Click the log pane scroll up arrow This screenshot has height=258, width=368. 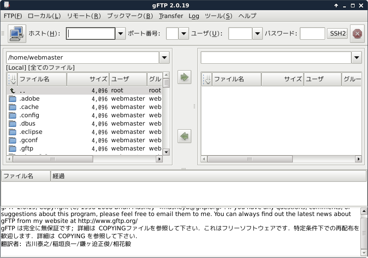(x=364, y=211)
